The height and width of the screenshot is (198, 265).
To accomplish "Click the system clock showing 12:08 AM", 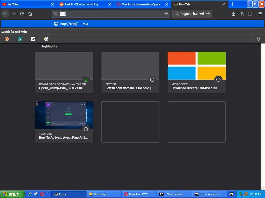I will pos(255,194).
